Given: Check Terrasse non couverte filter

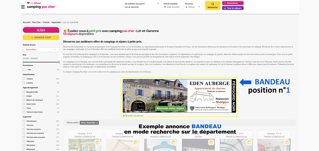Looking at the screenshot, I should click(24, 133).
